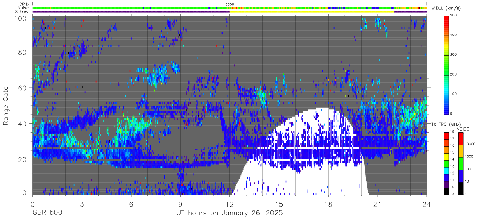Click the UT hours date axis title
This screenshot has width=480, height=221.
(x=229, y=214)
